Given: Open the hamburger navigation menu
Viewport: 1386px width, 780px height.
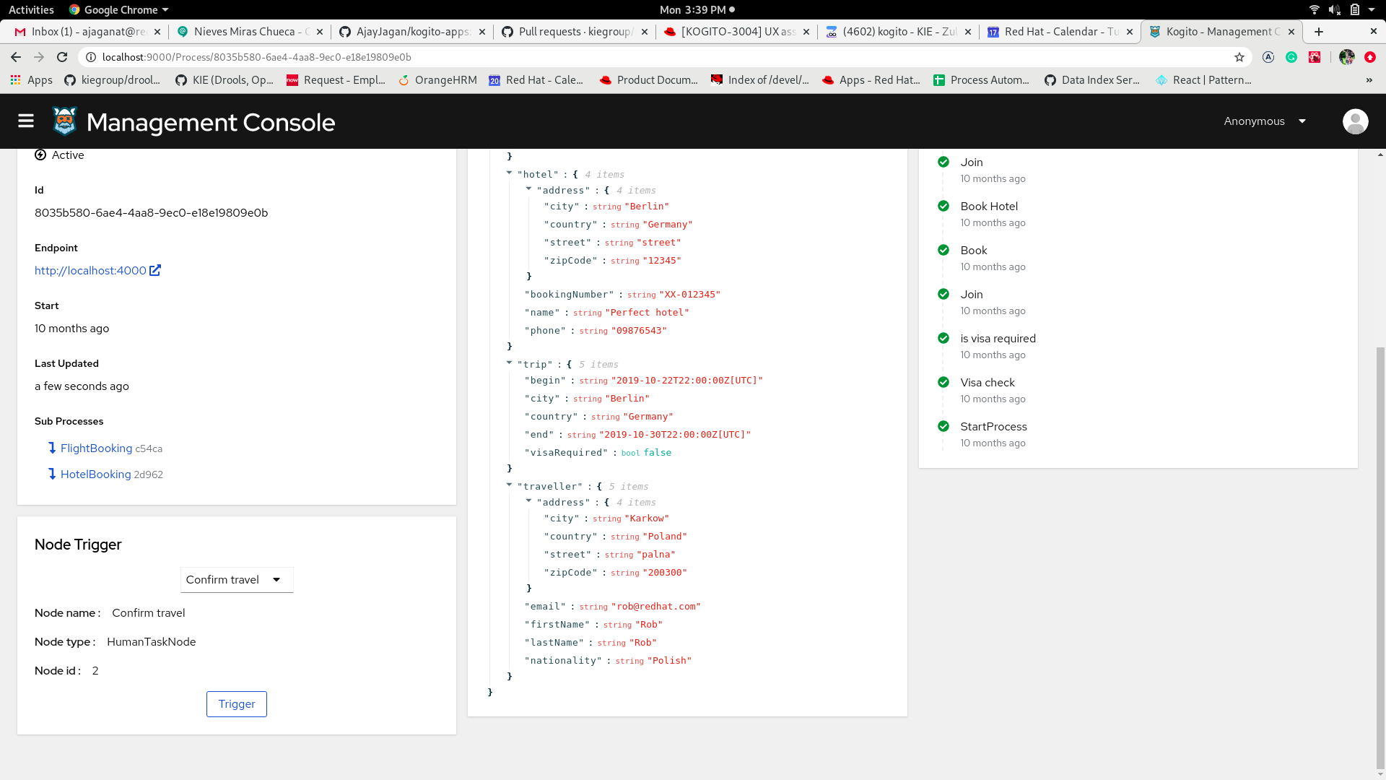Looking at the screenshot, I should pyautogui.click(x=26, y=121).
